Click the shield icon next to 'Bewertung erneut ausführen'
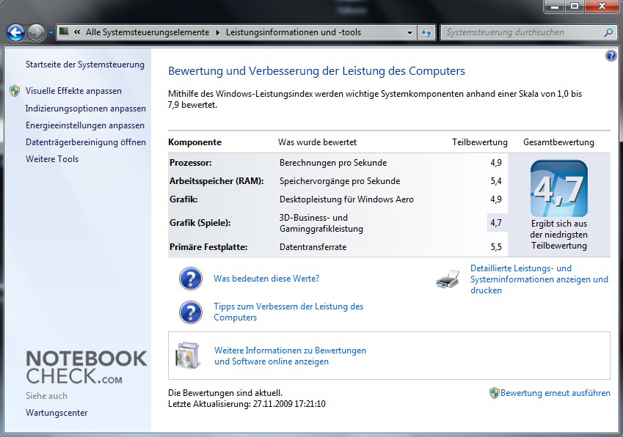The width and height of the screenshot is (623, 437). (495, 393)
